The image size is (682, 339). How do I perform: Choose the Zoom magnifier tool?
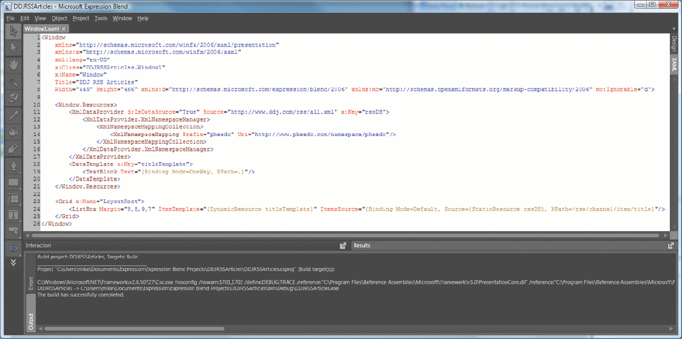point(13,81)
